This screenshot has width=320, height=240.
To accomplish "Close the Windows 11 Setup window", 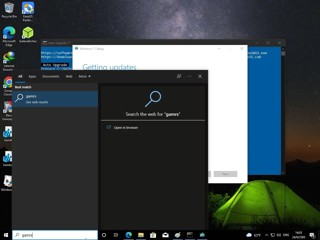I will point(242,48).
